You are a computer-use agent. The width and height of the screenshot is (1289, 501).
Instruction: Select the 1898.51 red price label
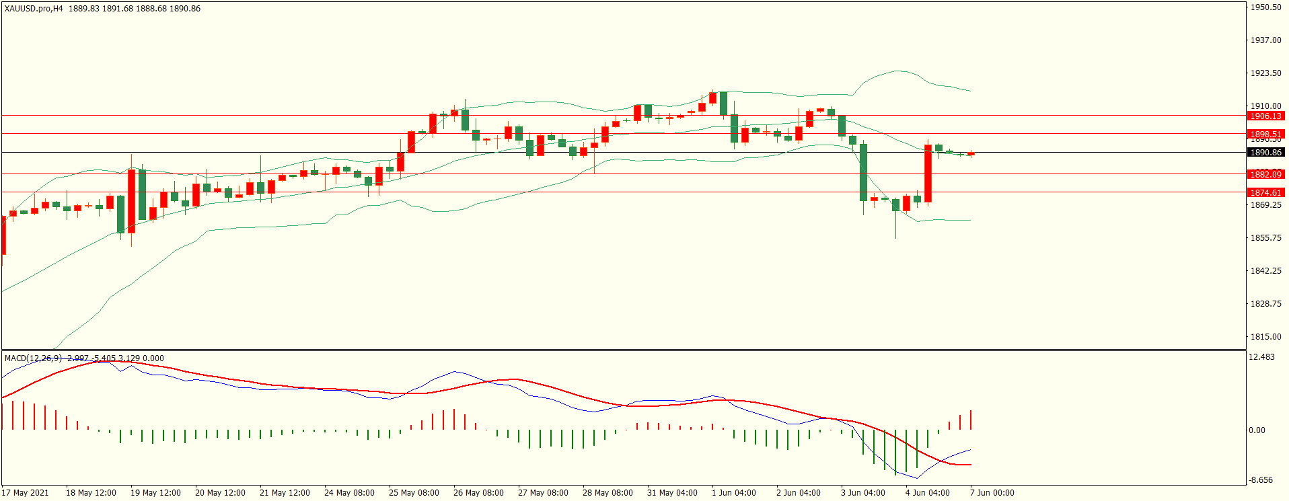1265,134
